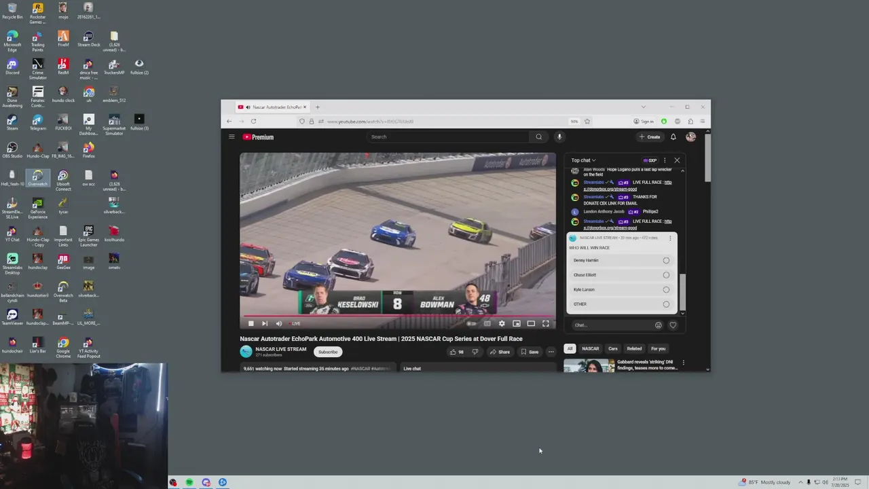Vote for OTHER in poll
Viewport: 869px width, 489px height.
pyautogui.click(x=621, y=304)
